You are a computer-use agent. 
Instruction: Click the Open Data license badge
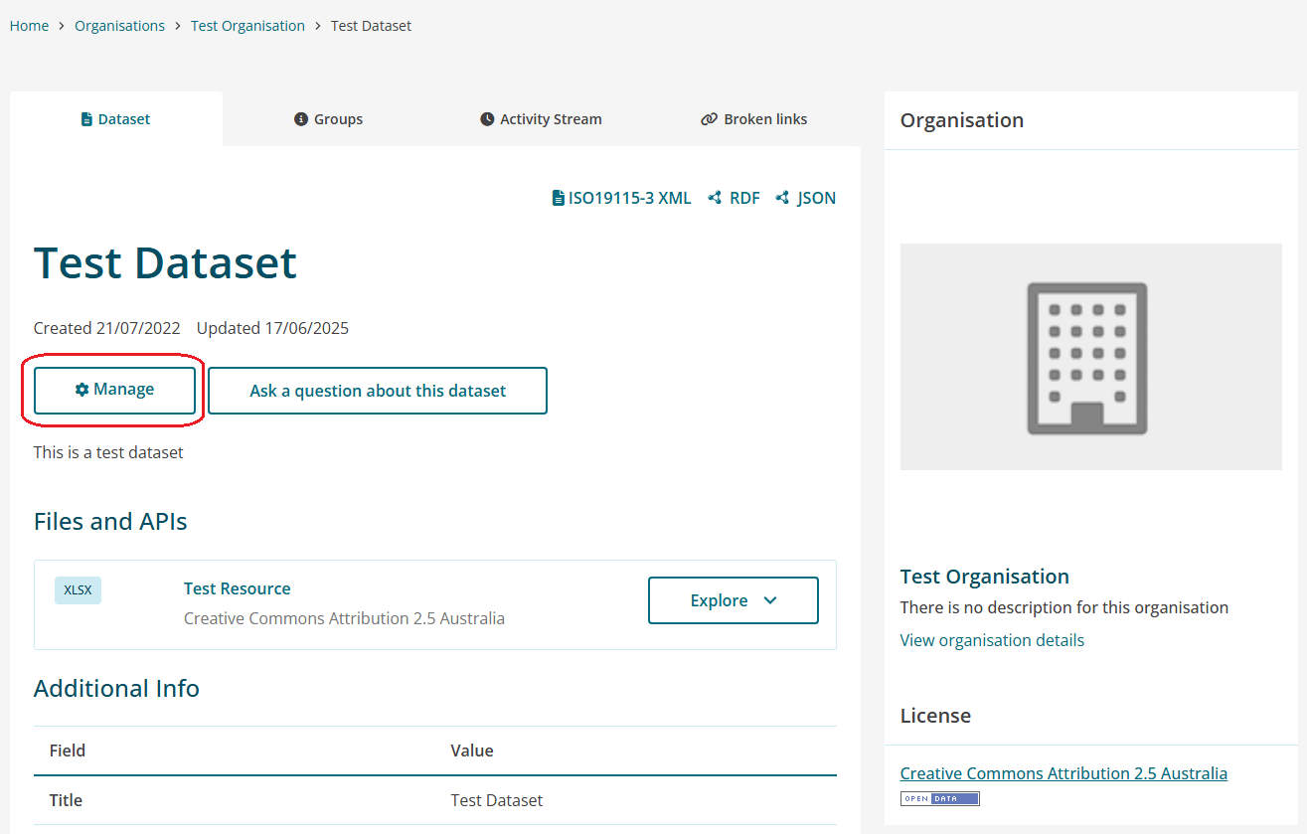pyautogui.click(x=939, y=798)
